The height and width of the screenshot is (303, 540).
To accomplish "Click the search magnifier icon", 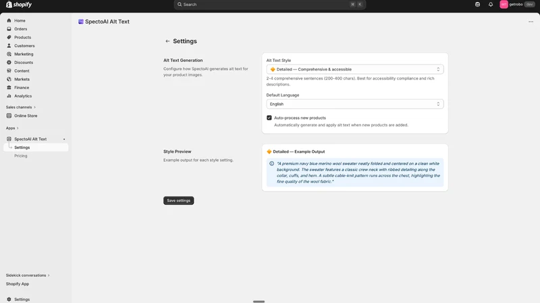I will [180, 5].
